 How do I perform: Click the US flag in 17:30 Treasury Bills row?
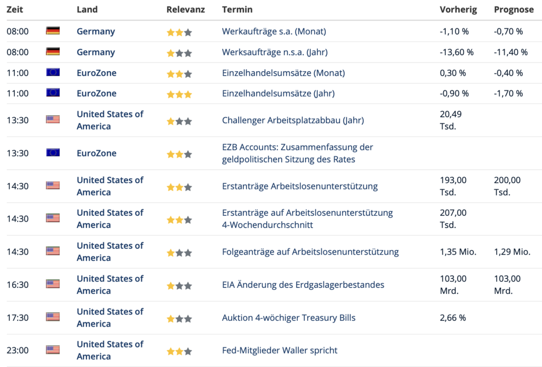point(53,317)
